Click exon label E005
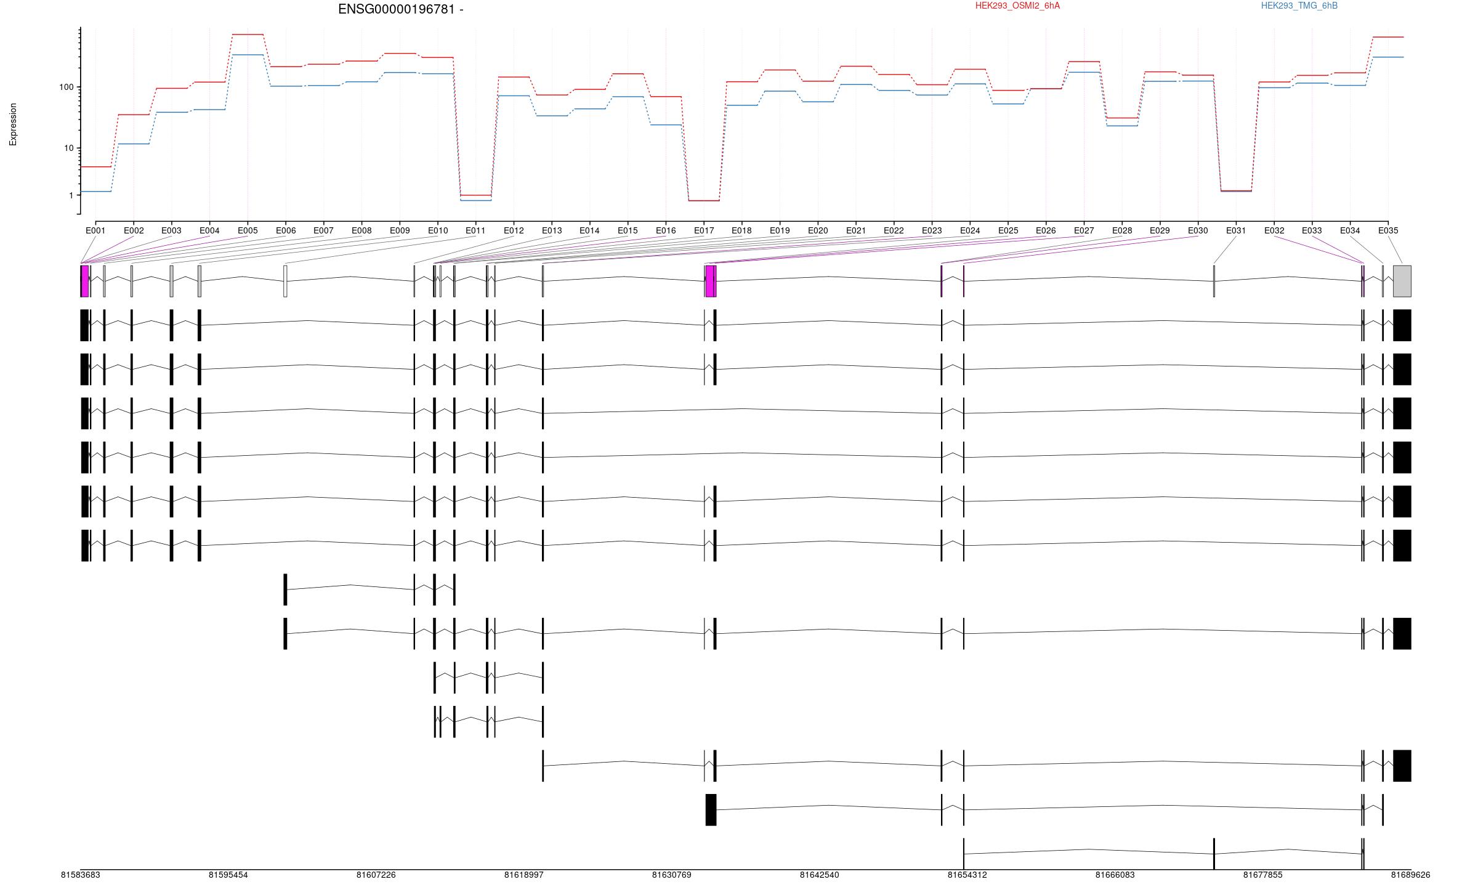Viewport: 1478px width, 887px height. (x=248, y=231)
